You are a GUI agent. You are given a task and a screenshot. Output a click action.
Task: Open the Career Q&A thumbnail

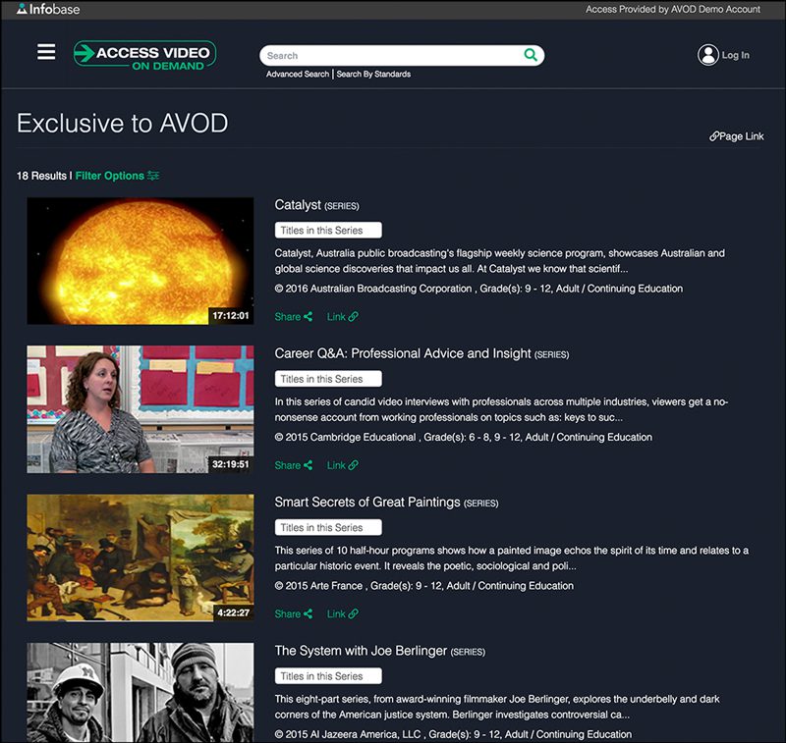tap(140, 409)
